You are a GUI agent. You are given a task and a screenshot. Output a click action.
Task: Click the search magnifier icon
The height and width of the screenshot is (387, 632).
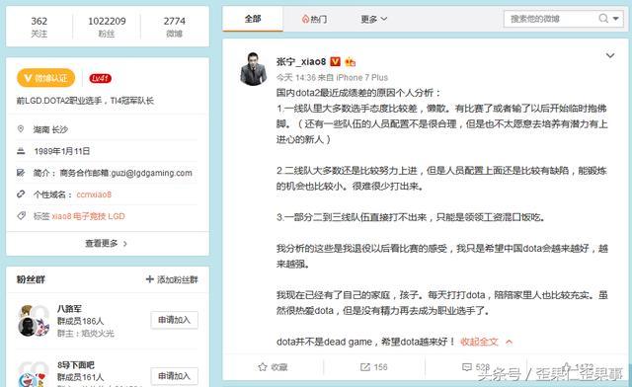point(603,19)
